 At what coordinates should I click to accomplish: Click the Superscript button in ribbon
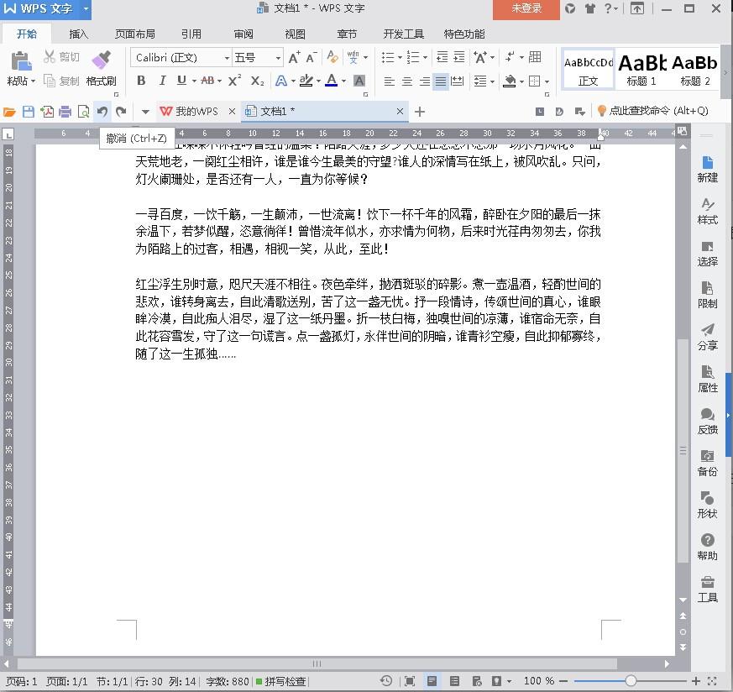pyautogui.click(x=235, y=81)
